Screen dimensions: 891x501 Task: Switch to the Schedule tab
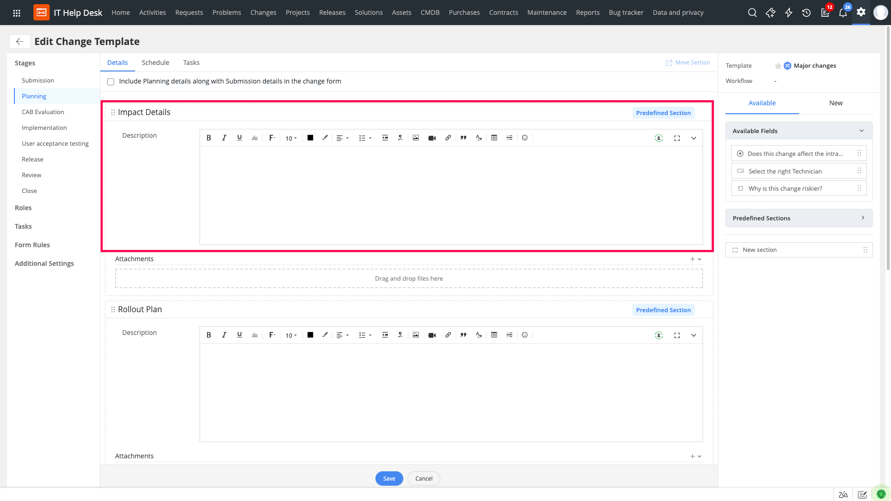tap(155, 63)
